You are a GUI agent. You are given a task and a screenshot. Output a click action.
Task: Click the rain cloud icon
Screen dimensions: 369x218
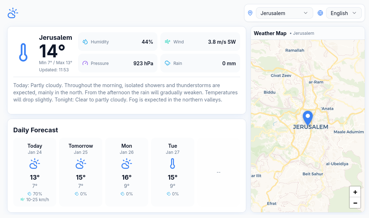tap(167, 63)
